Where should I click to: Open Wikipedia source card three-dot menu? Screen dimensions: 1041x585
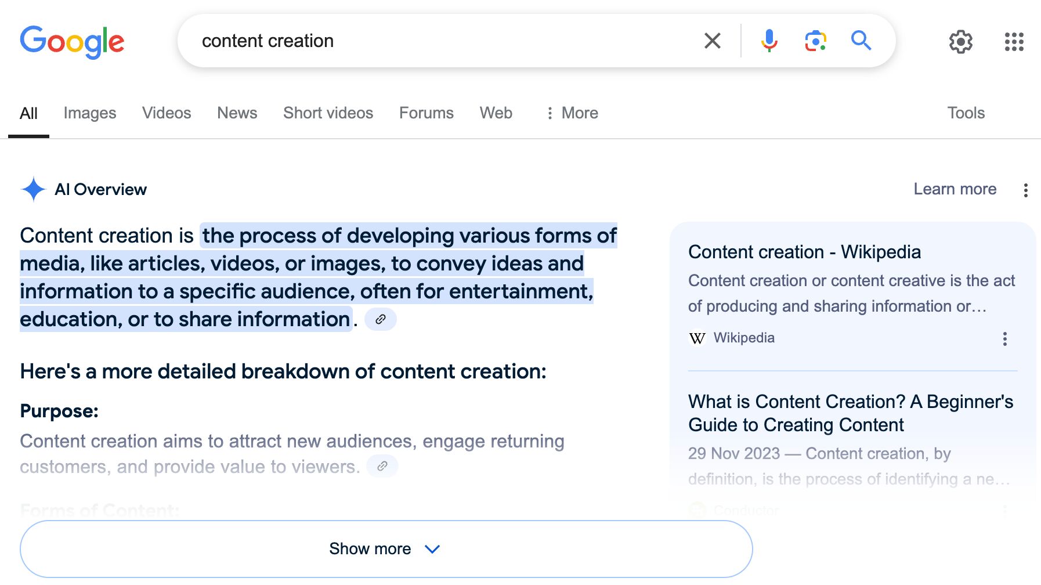coord(1004,339)
